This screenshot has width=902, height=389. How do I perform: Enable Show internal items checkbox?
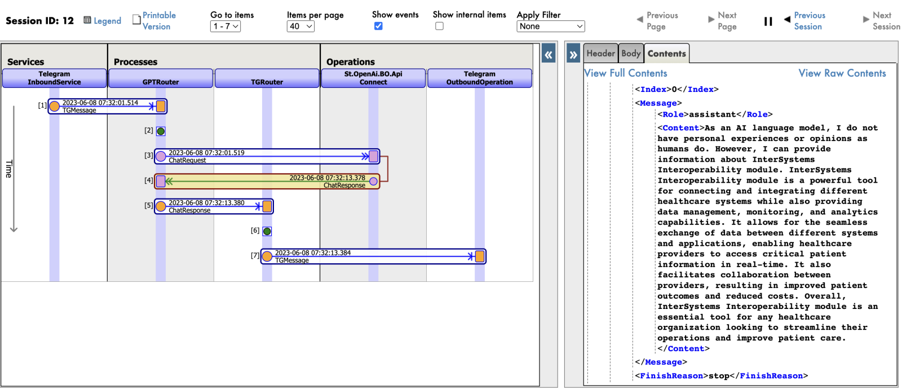[x=439, y=26]
